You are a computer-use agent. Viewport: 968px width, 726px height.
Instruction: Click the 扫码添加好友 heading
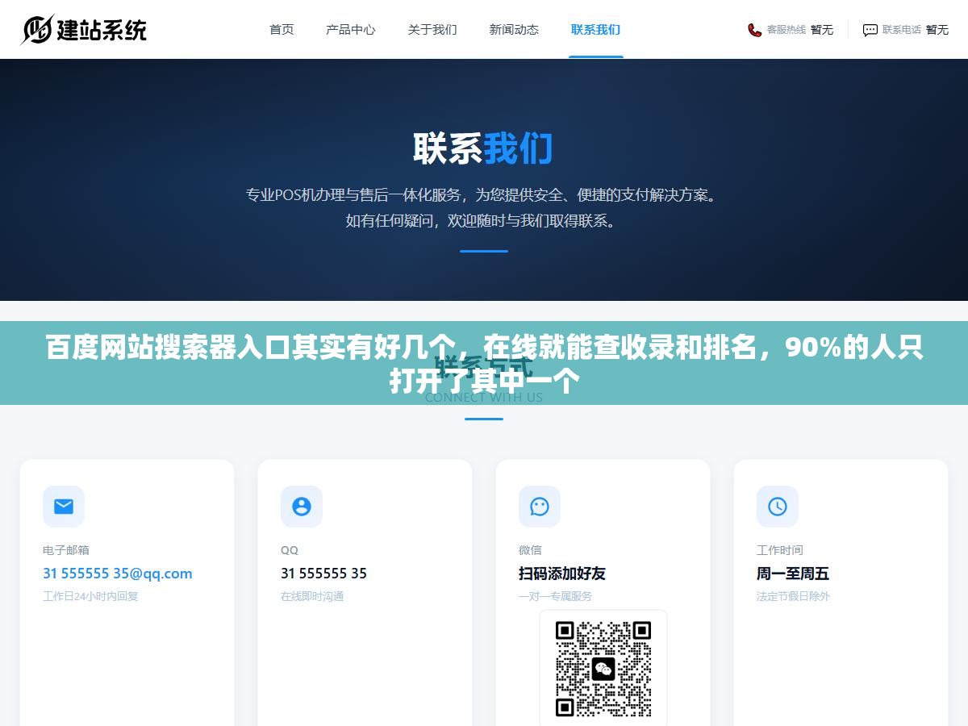pyautogui.click(x=562, y=574)
